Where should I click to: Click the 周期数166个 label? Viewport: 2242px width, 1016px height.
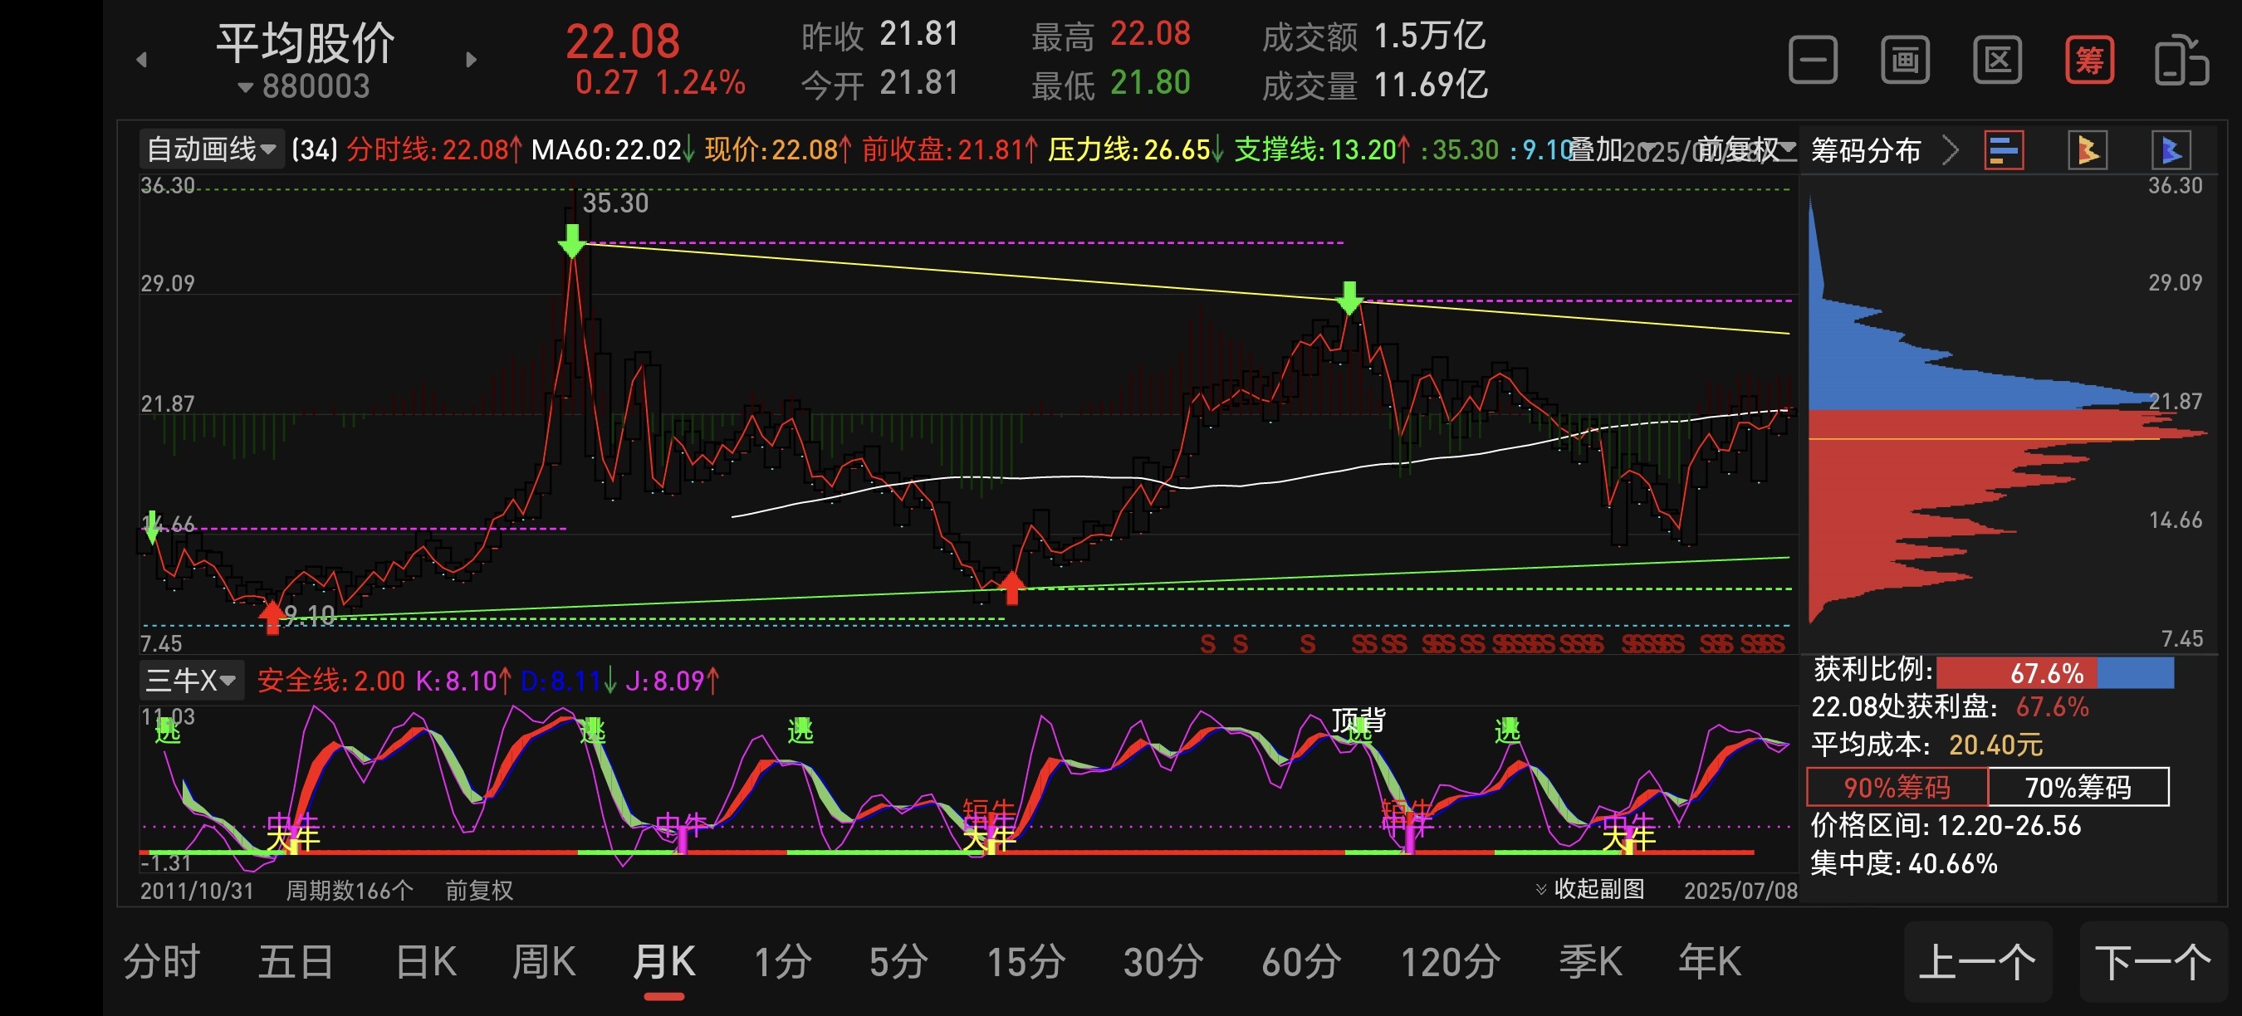click(349, 890)
